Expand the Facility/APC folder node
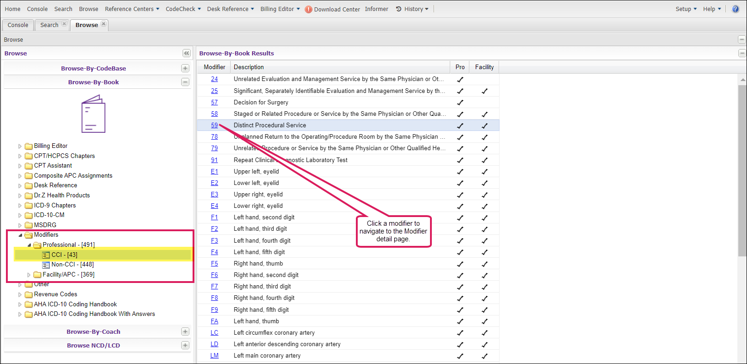 pyautogui.click(x=29, y=275)
